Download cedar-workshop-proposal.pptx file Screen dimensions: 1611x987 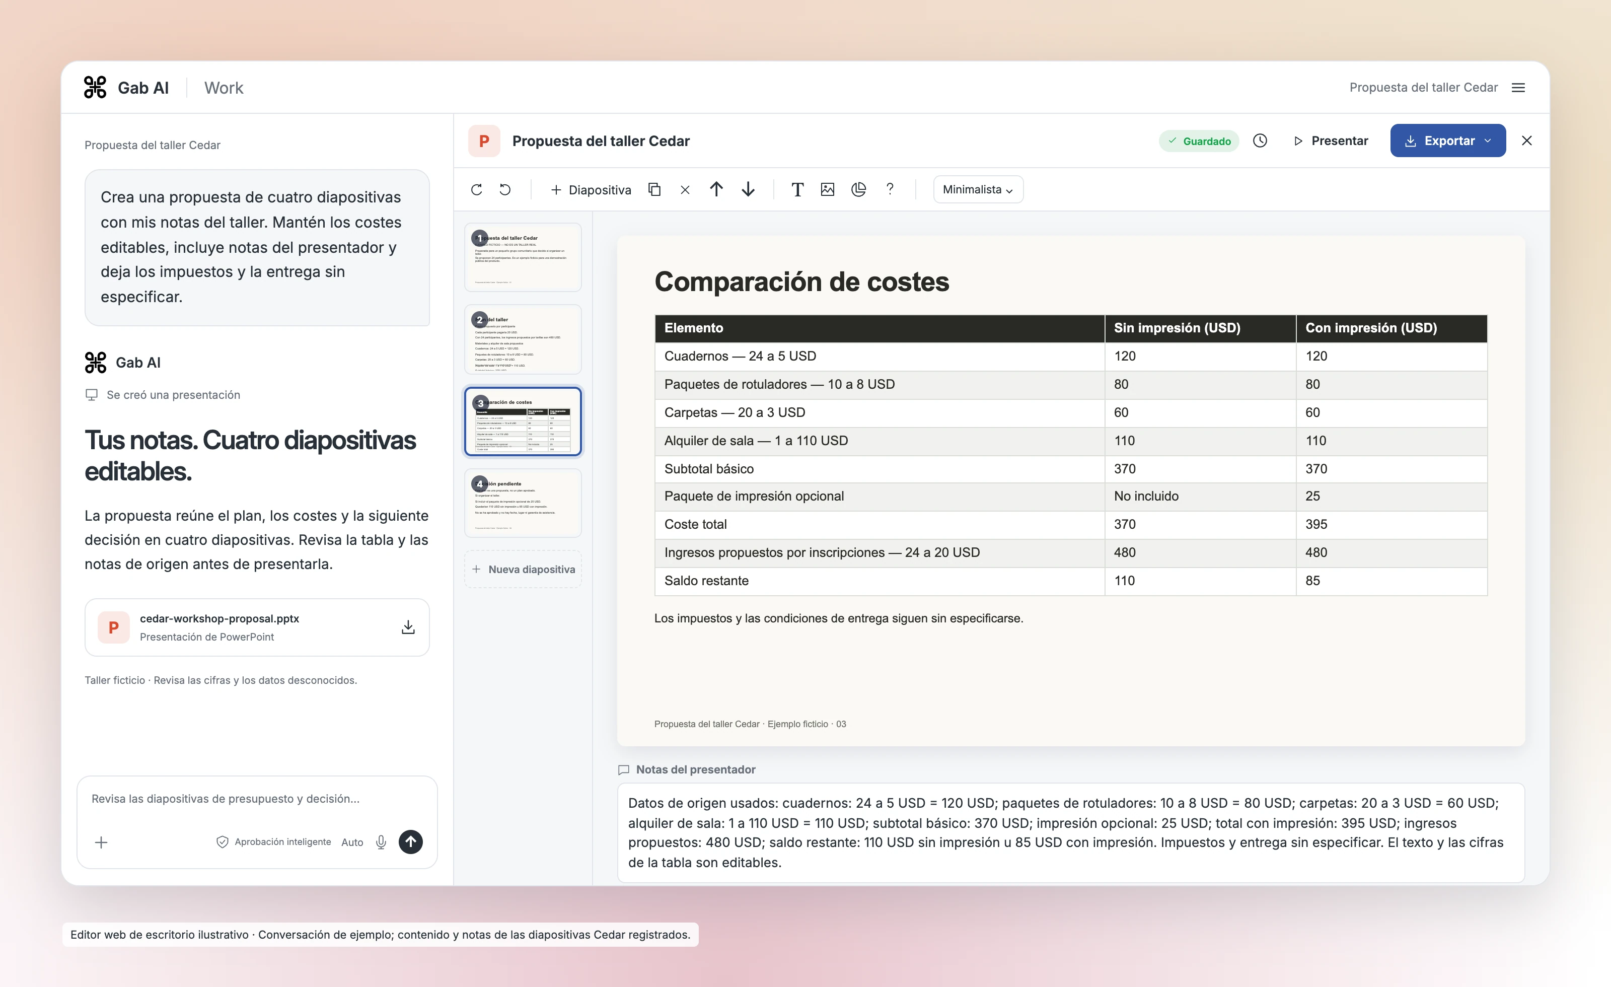coord(408,627)
